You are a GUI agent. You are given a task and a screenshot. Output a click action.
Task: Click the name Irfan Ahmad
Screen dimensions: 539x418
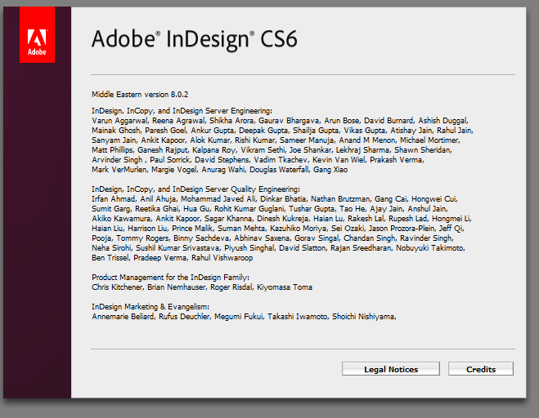(113, 199)
